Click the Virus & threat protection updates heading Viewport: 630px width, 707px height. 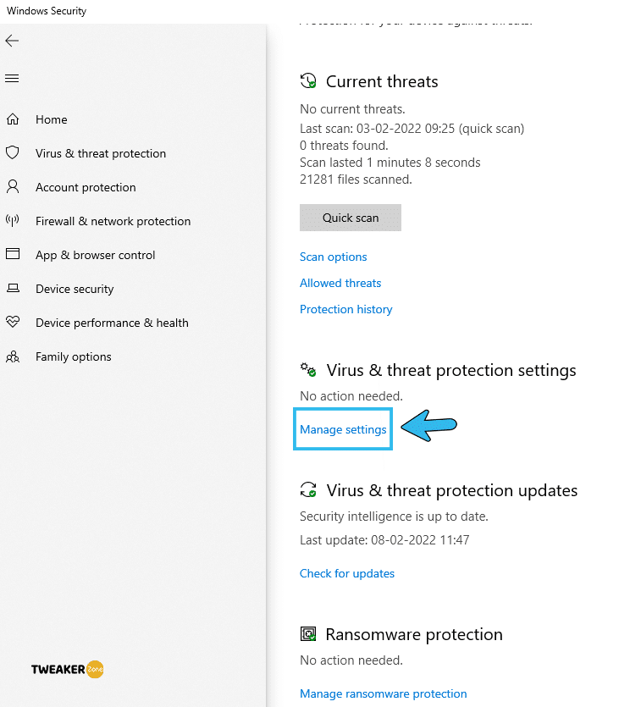coord(452,490)
